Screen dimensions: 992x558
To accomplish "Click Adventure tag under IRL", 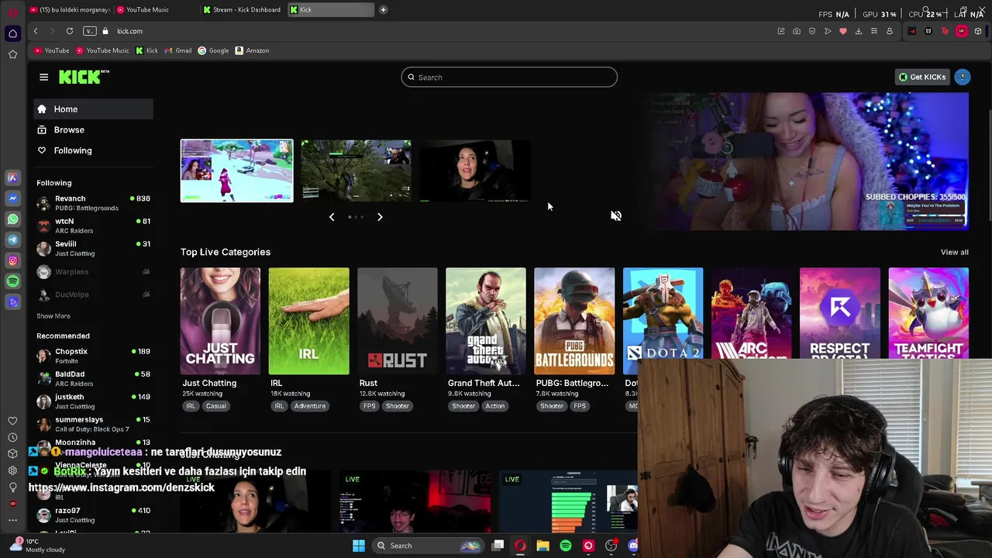I will coord(309,406).
